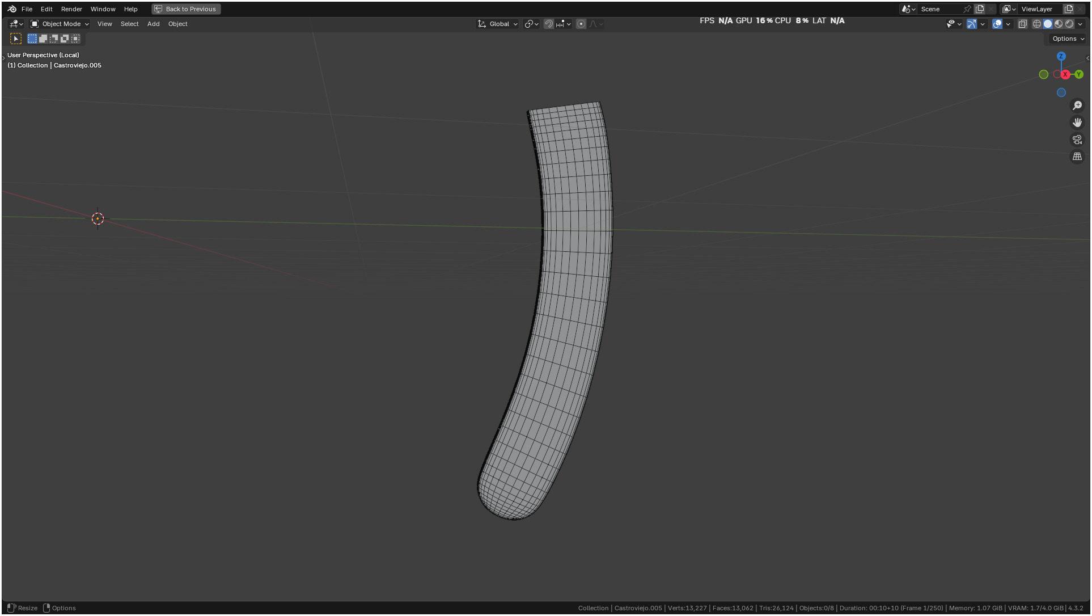
Task: Open Object Mode dropdown
Action: coord(60,24)
